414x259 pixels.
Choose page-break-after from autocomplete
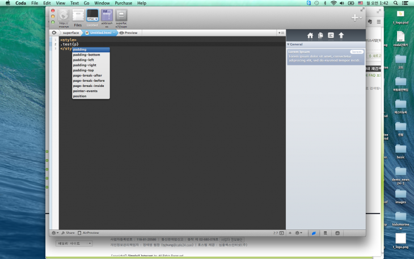pos(91,76)
